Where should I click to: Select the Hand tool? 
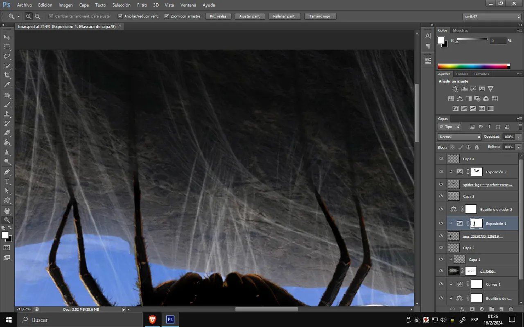tap(7, 210)
